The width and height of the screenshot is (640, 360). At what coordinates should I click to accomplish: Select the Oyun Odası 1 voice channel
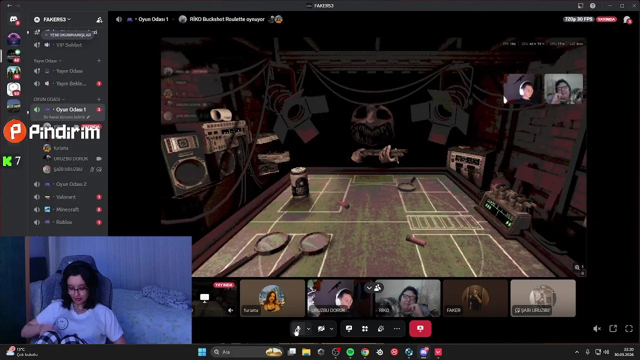pyautogui.click(x=67, y=109)
